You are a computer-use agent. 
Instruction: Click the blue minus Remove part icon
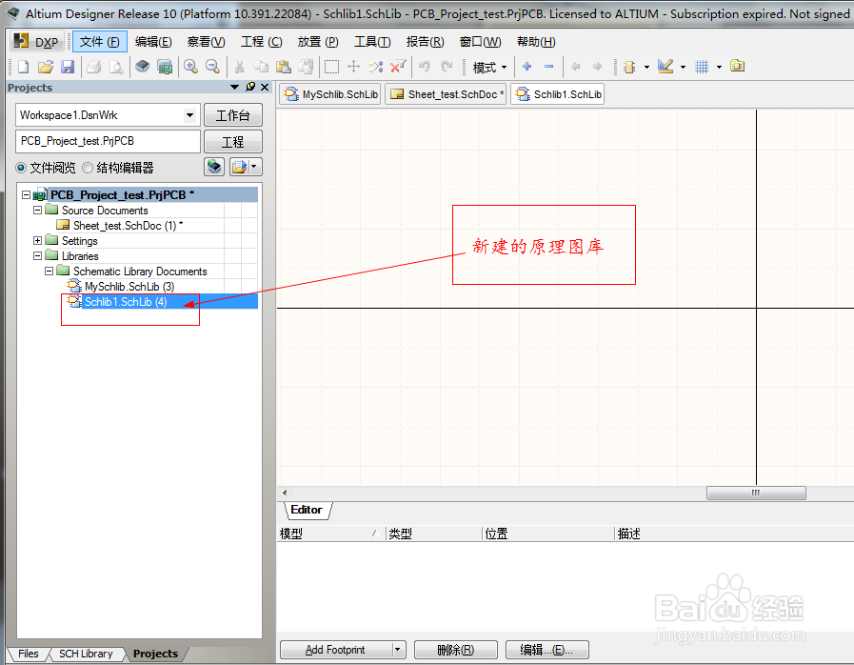(x=549, y=67)
